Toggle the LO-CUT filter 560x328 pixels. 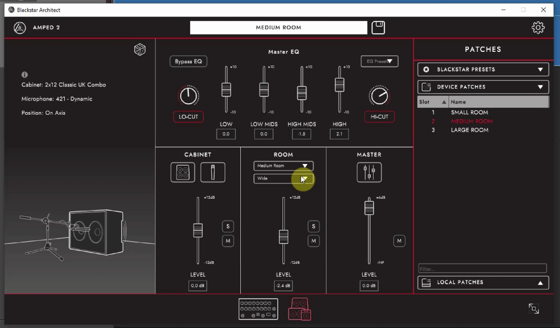click(x=189, y=117)
